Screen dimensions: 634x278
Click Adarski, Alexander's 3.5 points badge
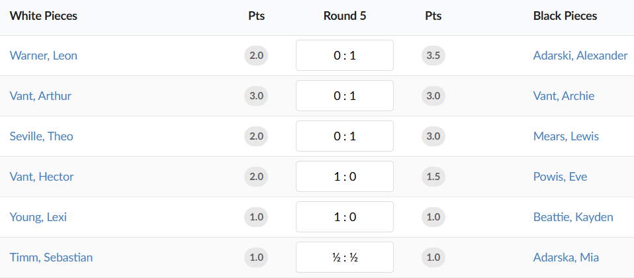tap(433, 56)
